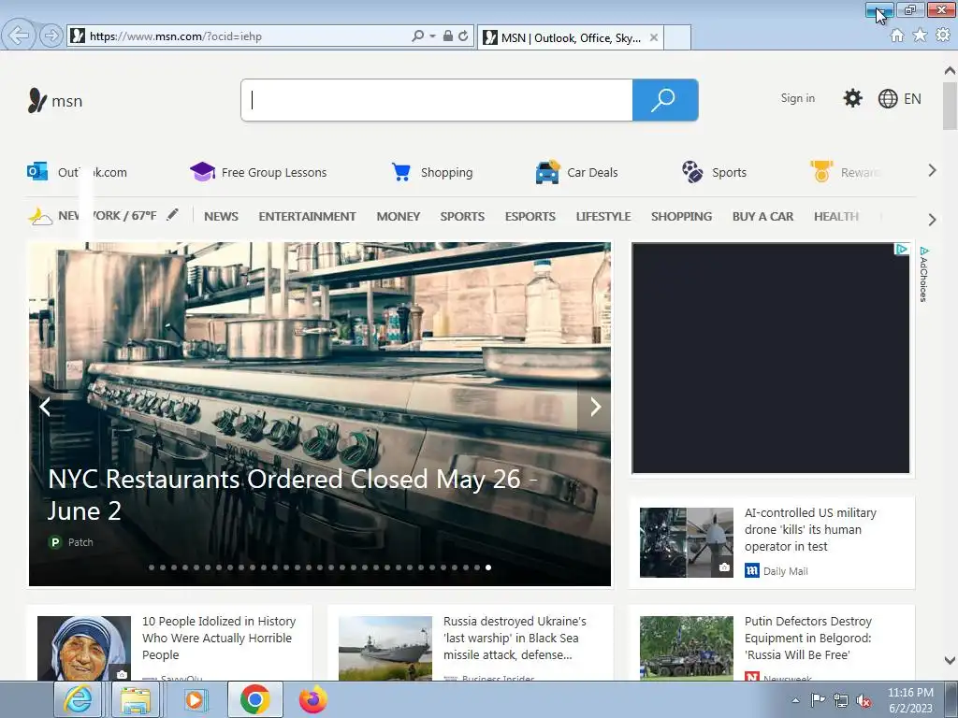Screen dimensions: 958x718
Task: Click the ad info triangle icon
Action: tap(901, 249)
